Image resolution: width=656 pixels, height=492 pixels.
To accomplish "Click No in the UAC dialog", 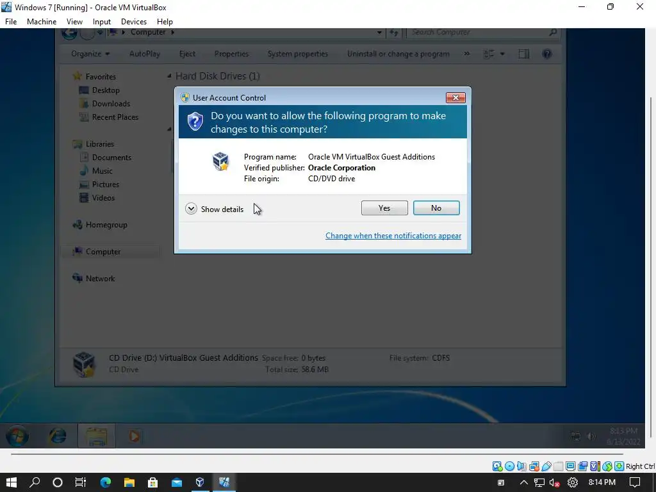I will pos(436,208).
